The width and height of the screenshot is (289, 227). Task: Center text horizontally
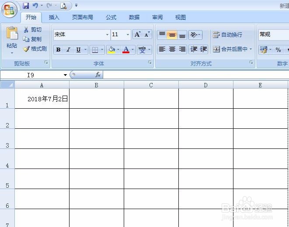click(x=172, y=49)
